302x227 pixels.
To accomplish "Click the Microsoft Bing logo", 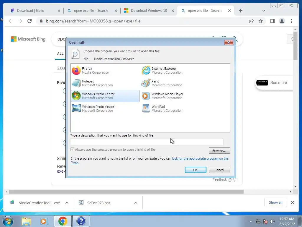I will 28,39.
